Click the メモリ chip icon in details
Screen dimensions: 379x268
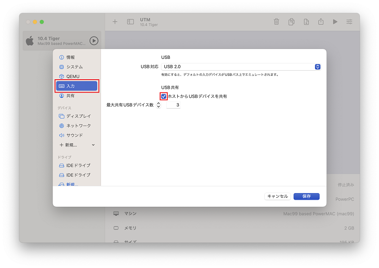(x=116, y=228)
